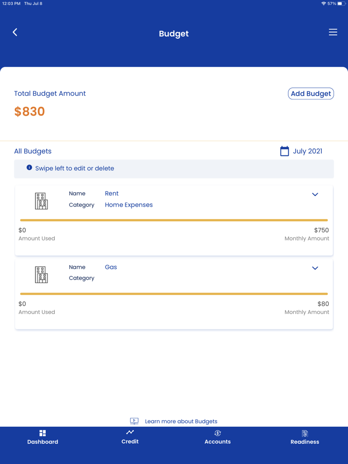Open Learn more about Budgets link
The width and height of the screenshot is (348, 464).
click(181, 421)
